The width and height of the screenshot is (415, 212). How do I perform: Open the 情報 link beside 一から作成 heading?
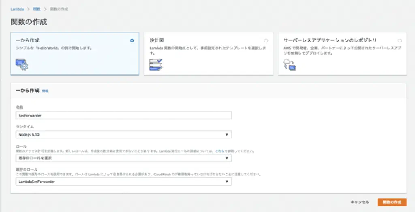(45, 91)
